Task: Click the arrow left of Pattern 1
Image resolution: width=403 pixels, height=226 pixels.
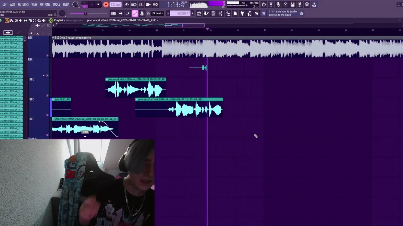Action: 168,13
